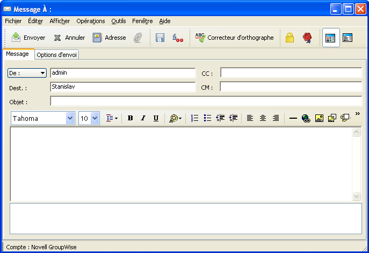The height and width of the screenshot is (253, 369).
Task: Insert hyperlink with globe icon
Action: 306,118
